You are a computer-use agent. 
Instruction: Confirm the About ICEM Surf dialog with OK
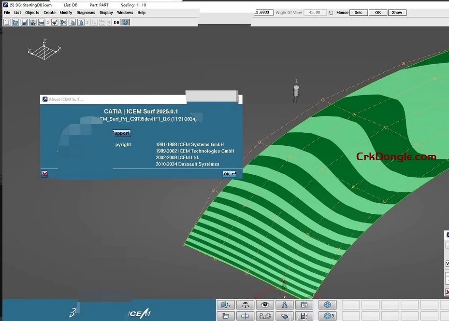pos(229,174)
